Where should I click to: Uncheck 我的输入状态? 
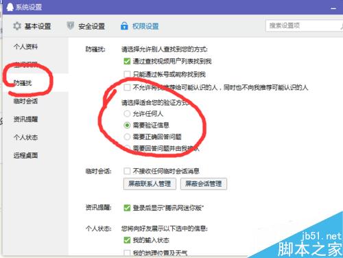coord(127,240)
